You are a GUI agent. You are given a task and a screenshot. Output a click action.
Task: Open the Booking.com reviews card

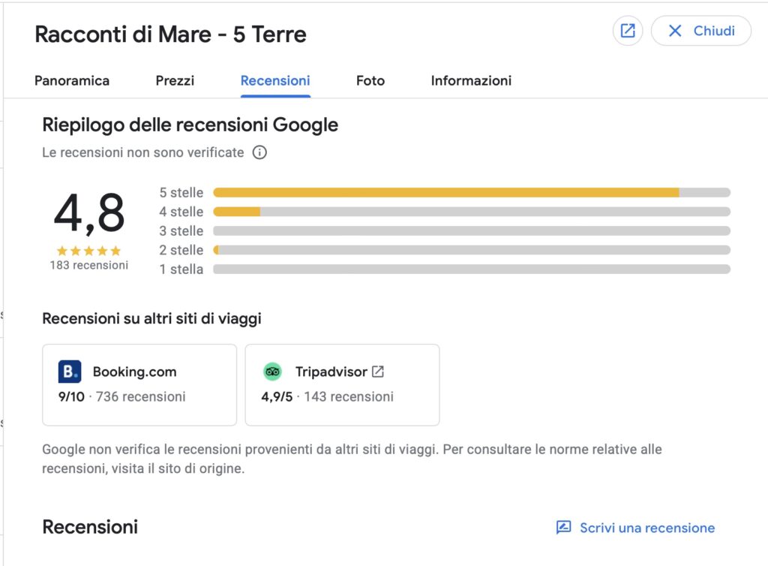click(x=139, y=384)
